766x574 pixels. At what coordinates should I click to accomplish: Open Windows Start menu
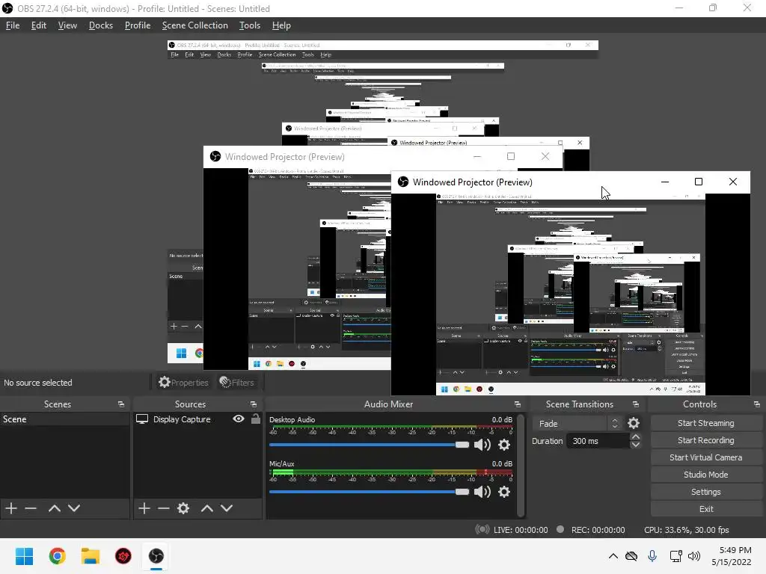click(x=24, y=556)
